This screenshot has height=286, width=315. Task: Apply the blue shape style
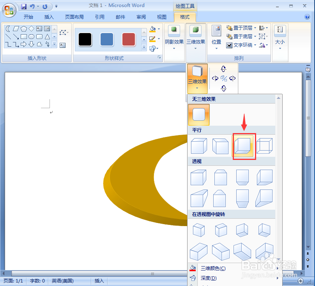click(107, 40)
